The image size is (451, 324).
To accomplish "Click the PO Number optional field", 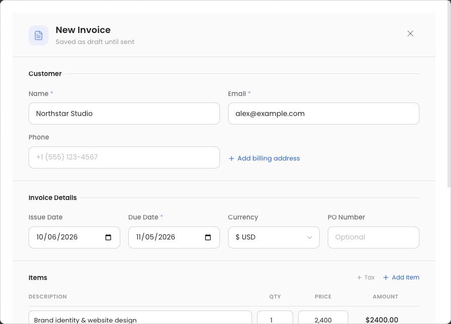I will [x=373, y=237].
